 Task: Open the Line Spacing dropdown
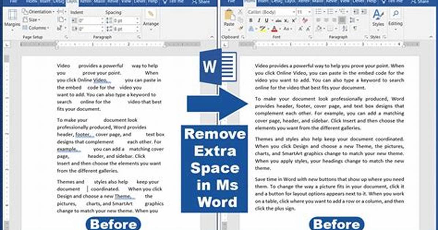[x=354, y=20]
